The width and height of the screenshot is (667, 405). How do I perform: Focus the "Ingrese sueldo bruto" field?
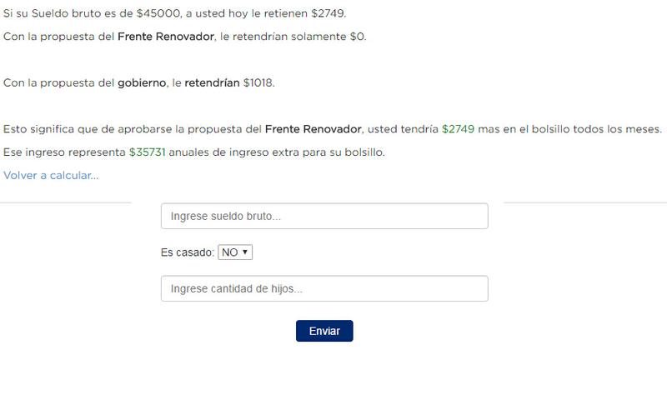tap(323, 216)
